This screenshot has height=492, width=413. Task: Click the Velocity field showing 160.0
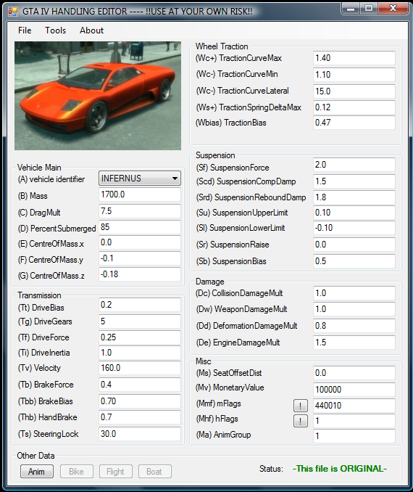click(140, 368)
